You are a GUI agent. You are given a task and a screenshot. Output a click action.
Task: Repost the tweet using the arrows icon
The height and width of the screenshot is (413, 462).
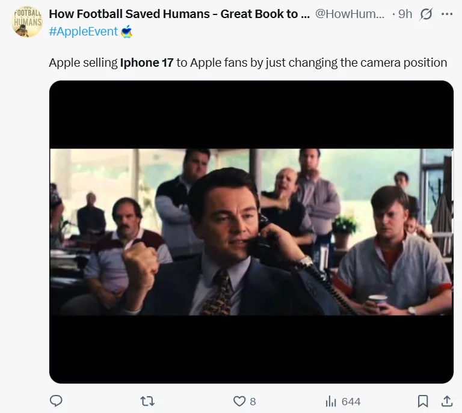pyautogui.click(x=146, y=401)
